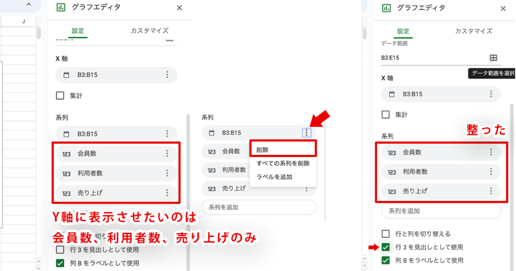Choose すべての系列を削除 from the context menu
The width and height of the screenshot is (516, 271).
pos(283,163)
